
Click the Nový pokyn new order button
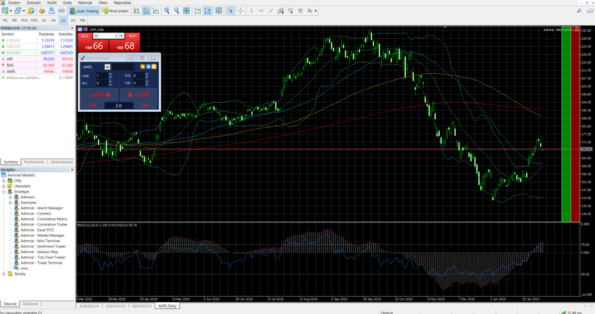pos(115,11)
